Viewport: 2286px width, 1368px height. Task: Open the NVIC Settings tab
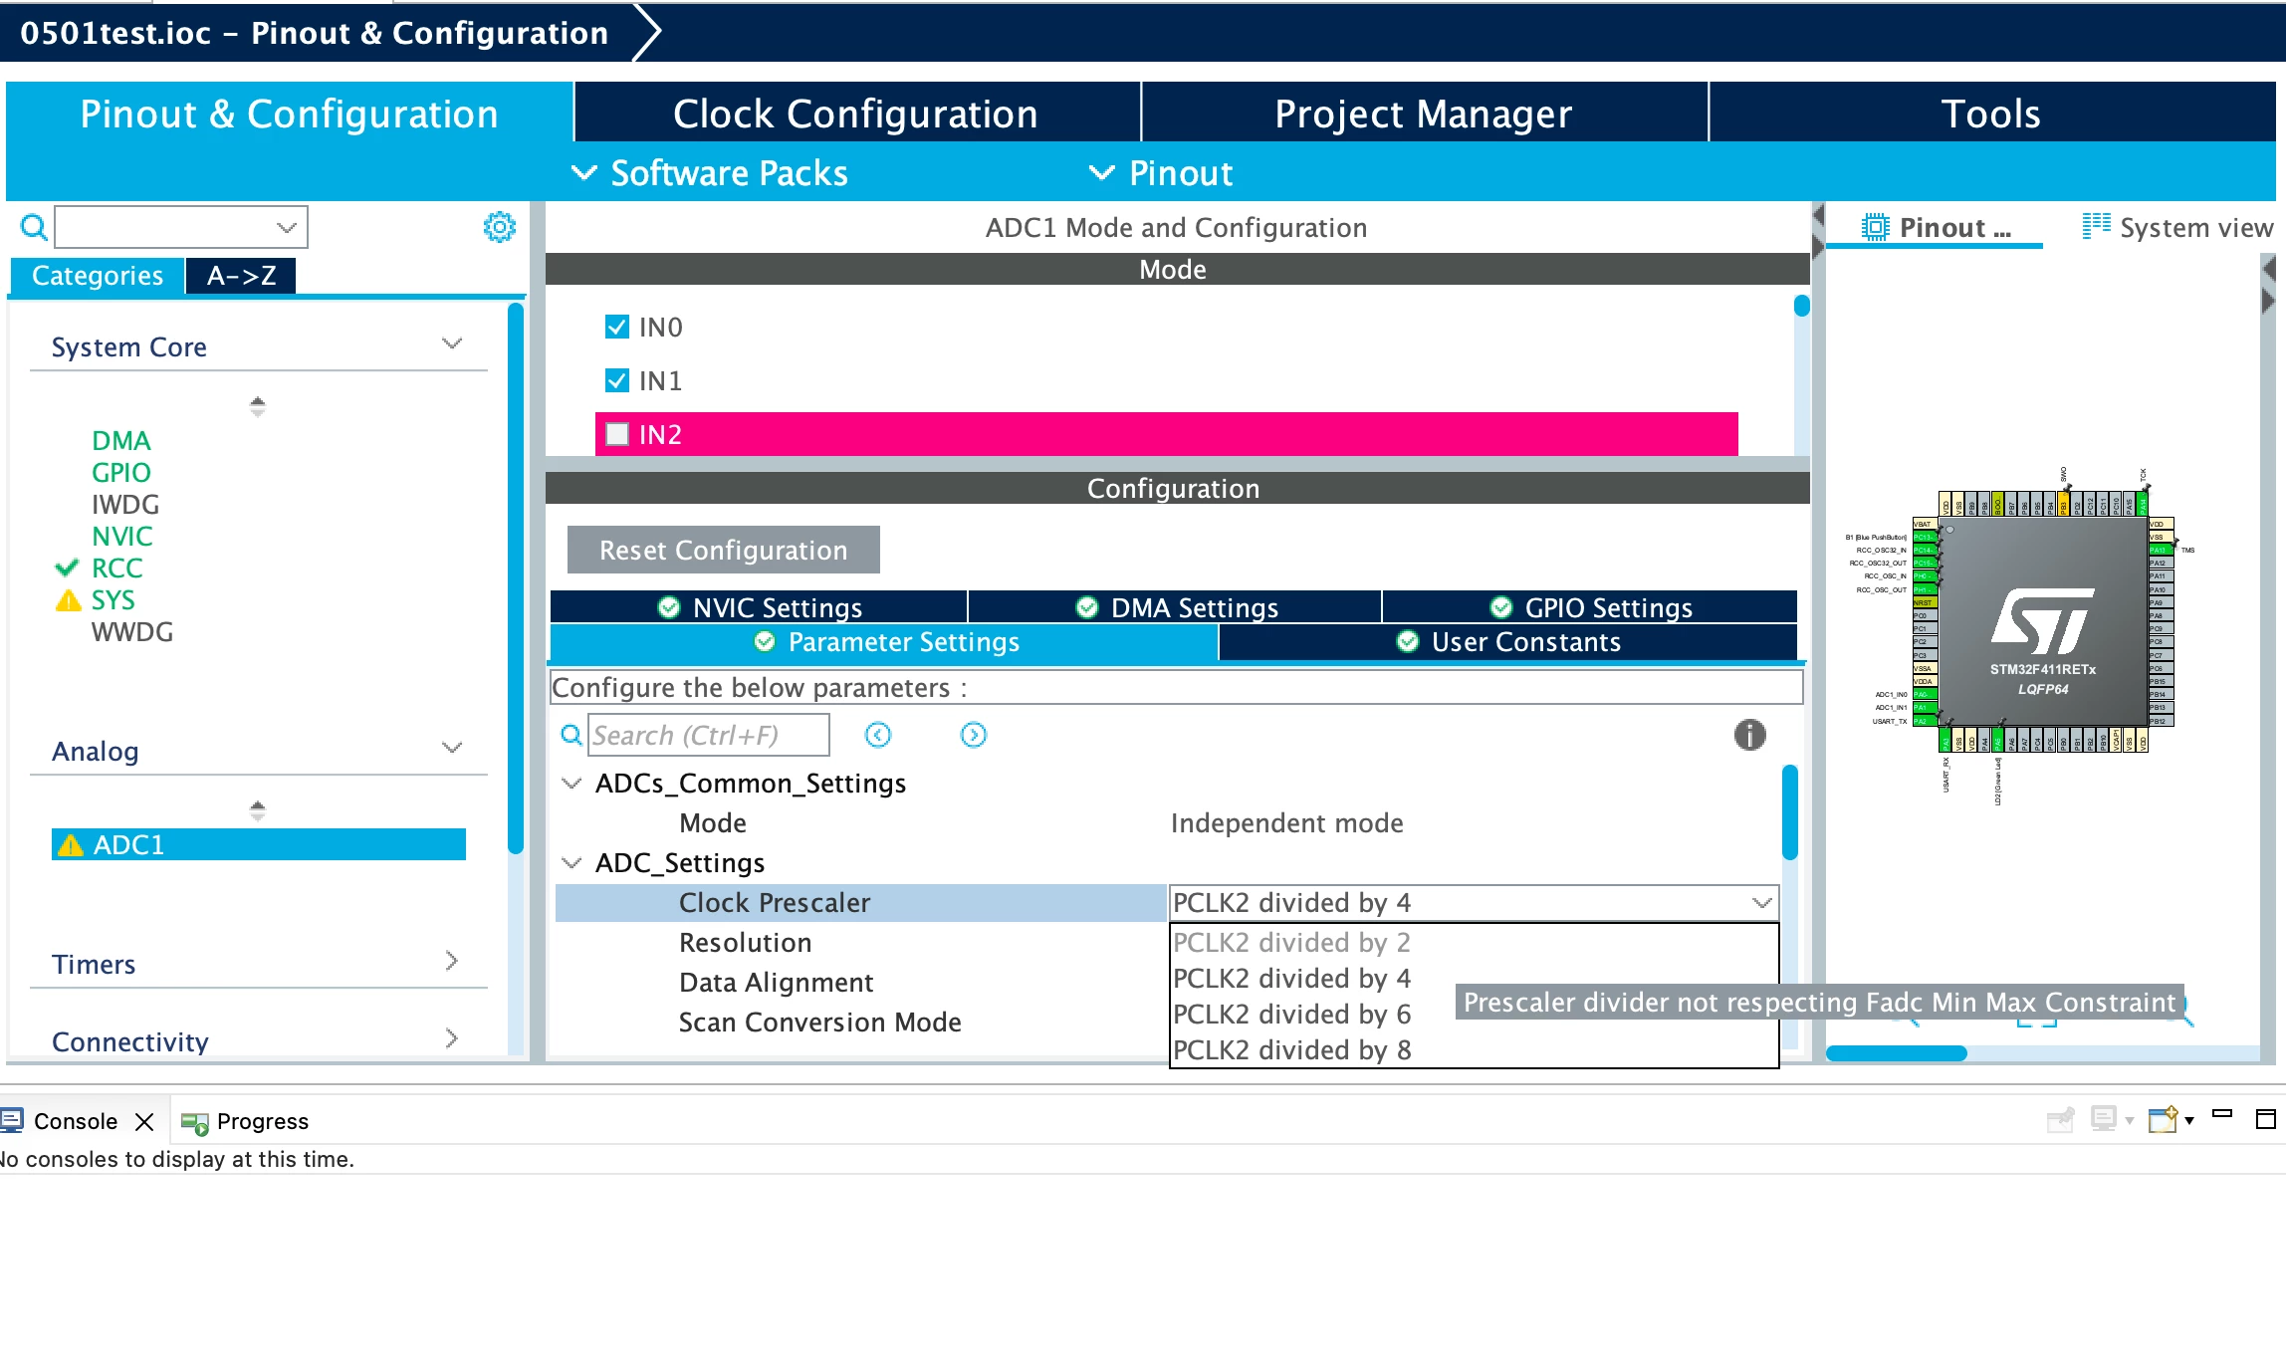click(x=759, y=607)
